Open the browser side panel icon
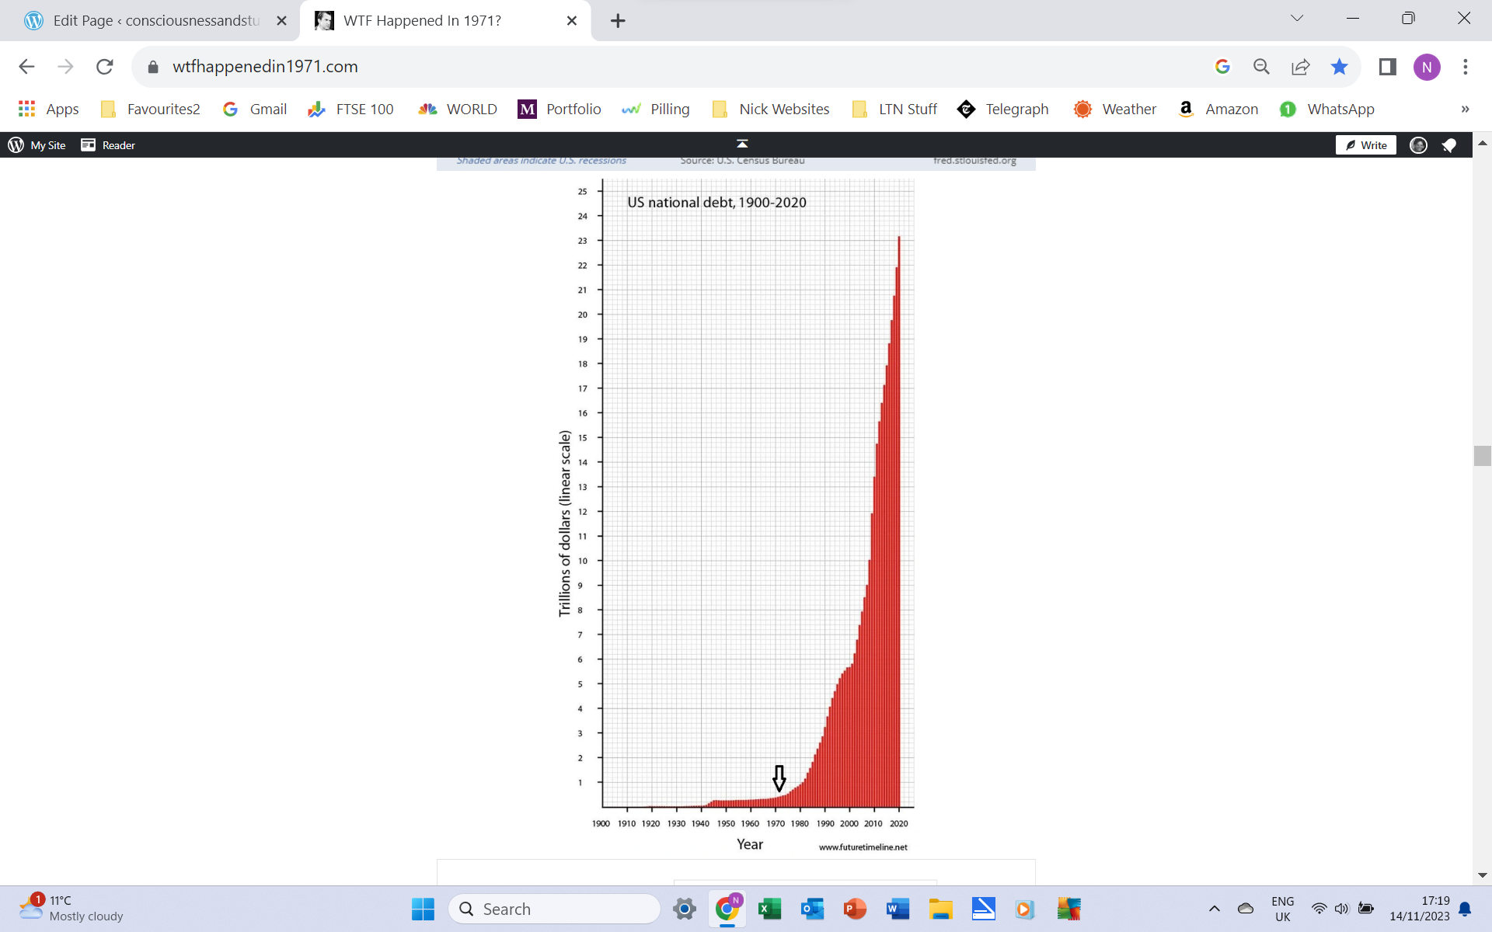This screenshot has height=932, width=1492. 1387,67
